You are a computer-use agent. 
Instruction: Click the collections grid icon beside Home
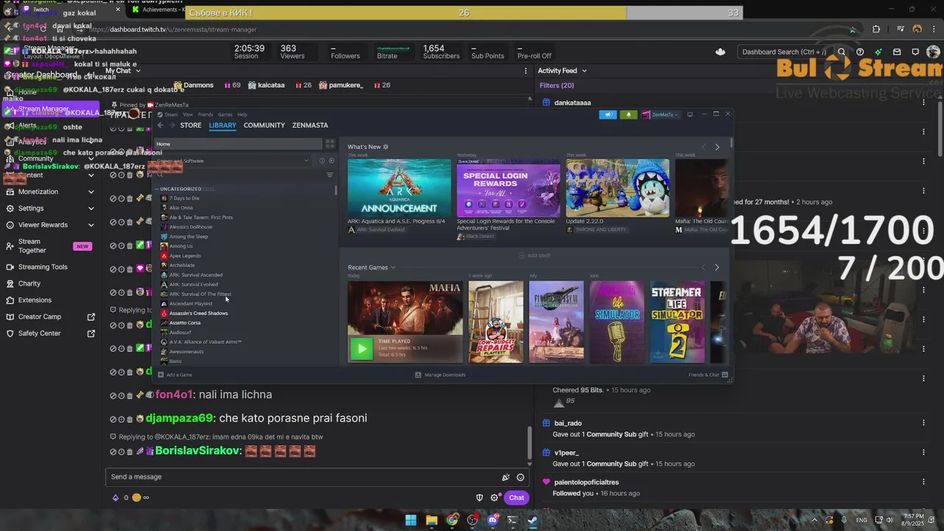(x=330, y=144)
